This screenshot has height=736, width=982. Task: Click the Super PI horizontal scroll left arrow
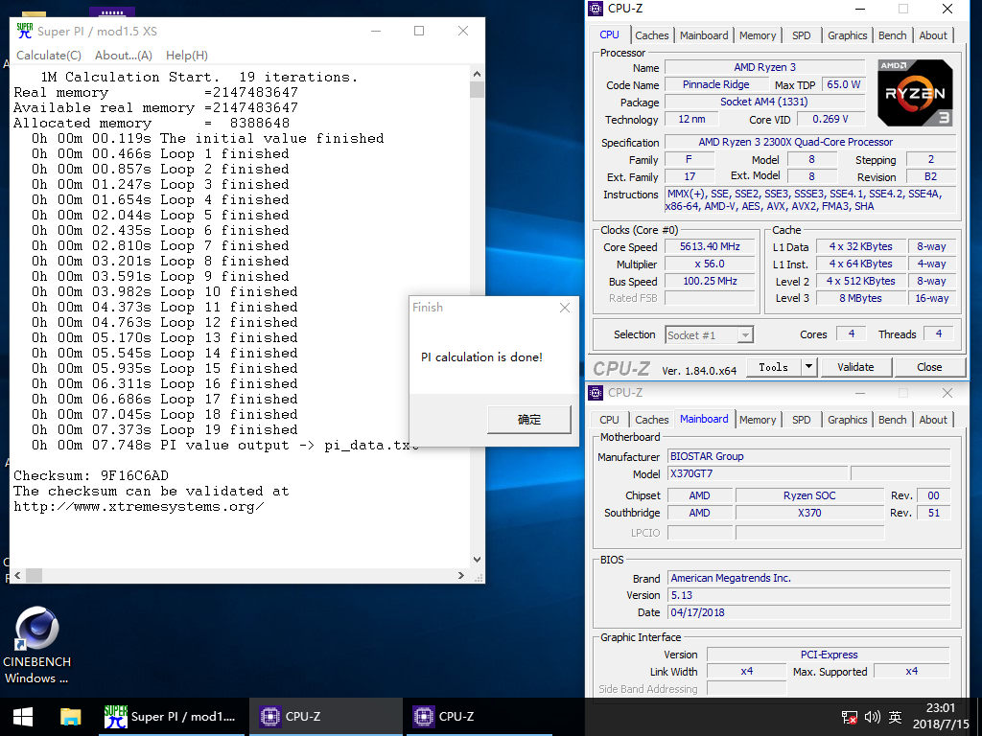pyautogui.click(x=17, y=575)
